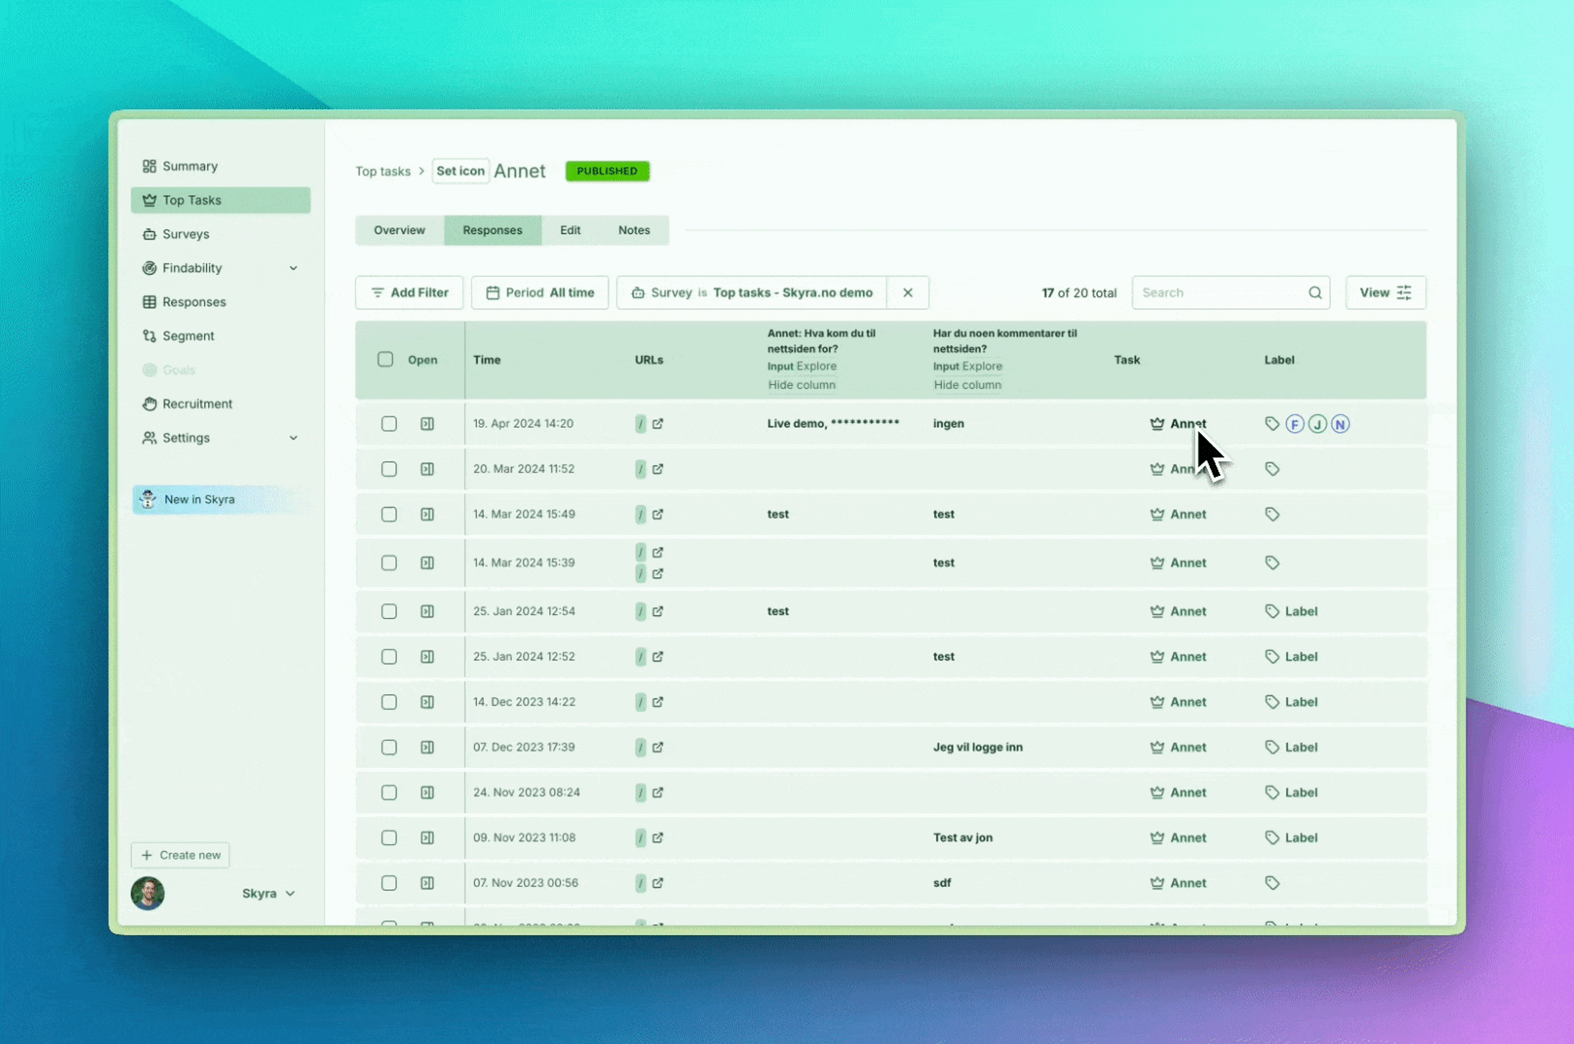Switch to the Edit tab
Screen dimensions: 1574x1044
(x=570, y=230)
